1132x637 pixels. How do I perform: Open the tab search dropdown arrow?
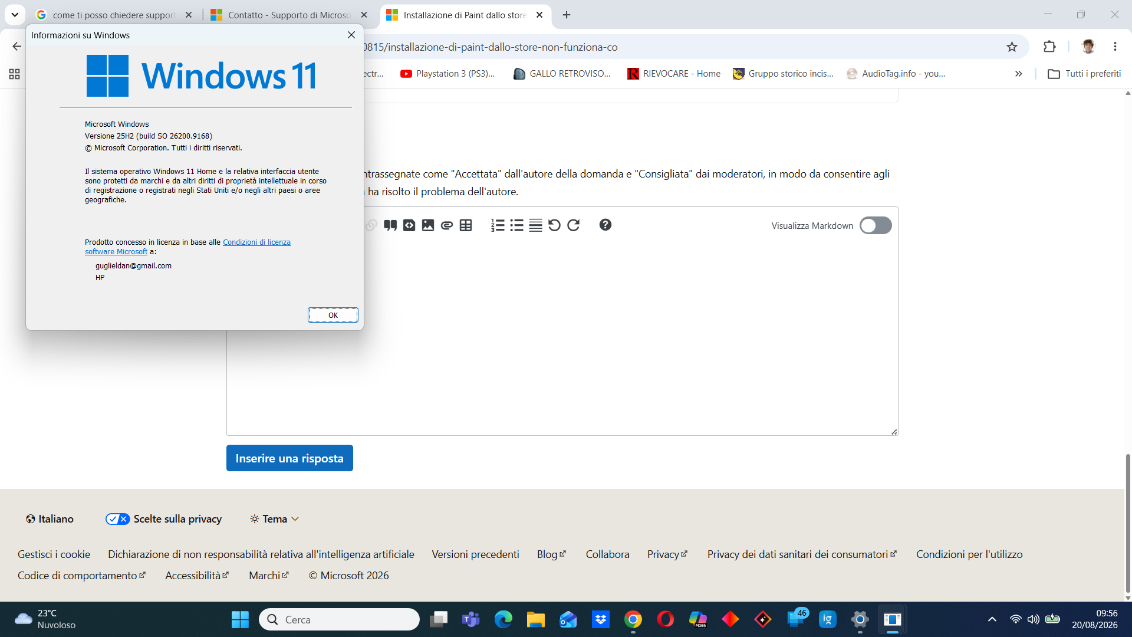pyautogui.click(x=15, y=15)
